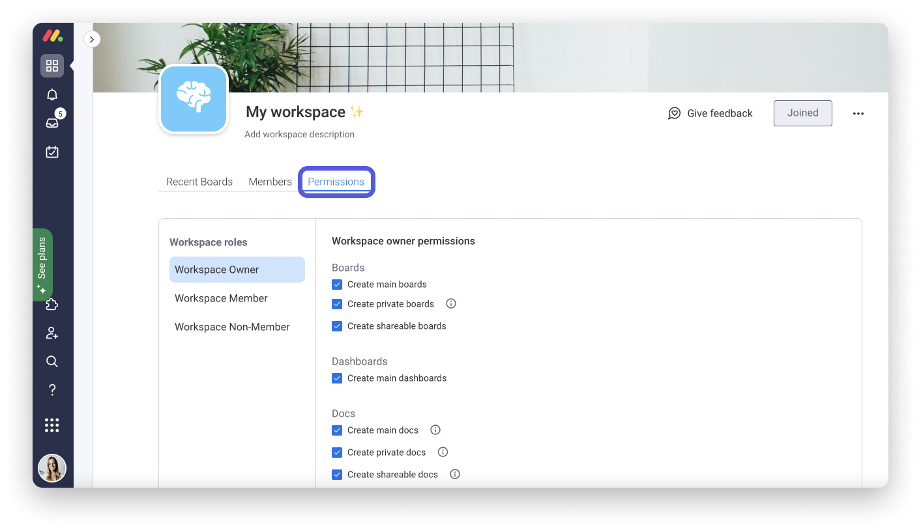Viewport: 921px width, 530px height.
Task: Click the Give feedback button
Action: [710, 113]
